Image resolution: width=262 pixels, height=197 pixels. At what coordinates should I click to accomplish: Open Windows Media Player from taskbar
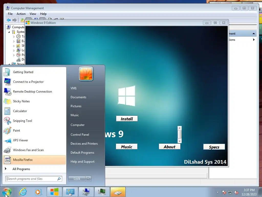[x=38, y=192]
